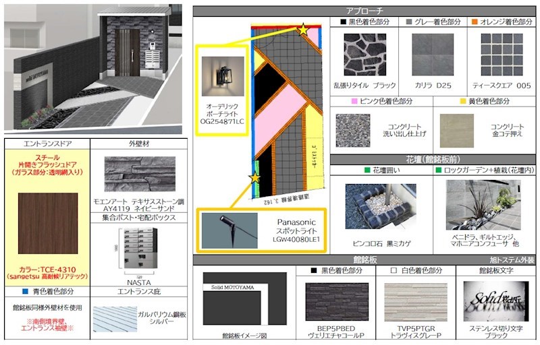Click the pink square marker beside ピンク着色部分

click(x=354, y=101)
